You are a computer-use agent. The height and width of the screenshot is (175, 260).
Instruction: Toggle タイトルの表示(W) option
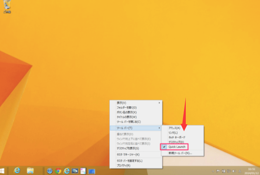pyautogui.click(x=136, y=117)
